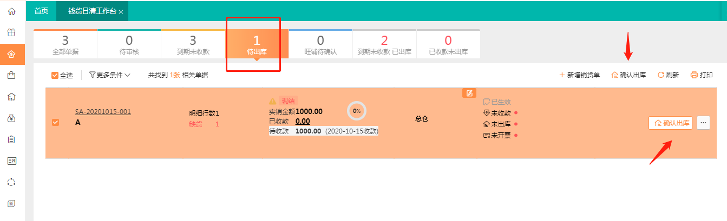Viewport: 727px width, 221px height.
Task: Click 新增销货单 in the toolbar
Action: point(579,75)
